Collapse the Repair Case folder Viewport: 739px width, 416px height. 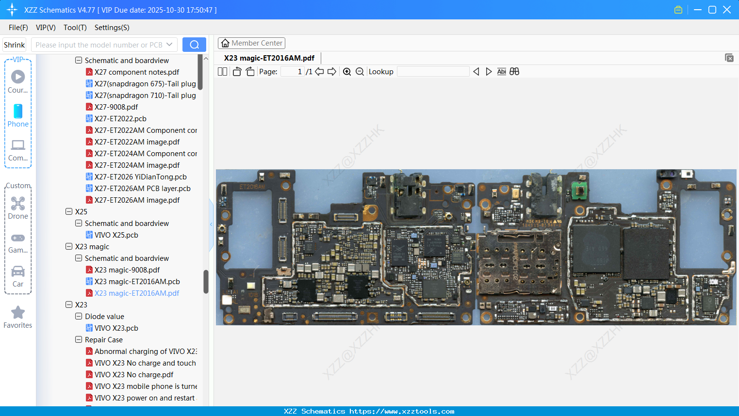[79, 340]
